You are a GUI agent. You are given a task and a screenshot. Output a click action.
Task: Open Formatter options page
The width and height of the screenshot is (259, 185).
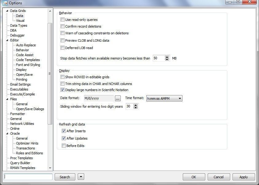coord(18,114)
